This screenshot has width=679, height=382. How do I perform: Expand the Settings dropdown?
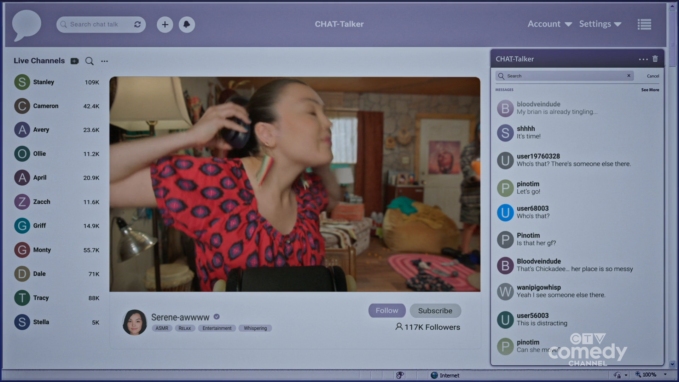click(x=600, y=24)
